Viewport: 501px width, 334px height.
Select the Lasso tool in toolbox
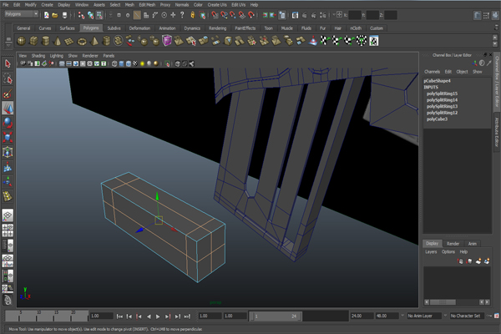coord(8,78)
